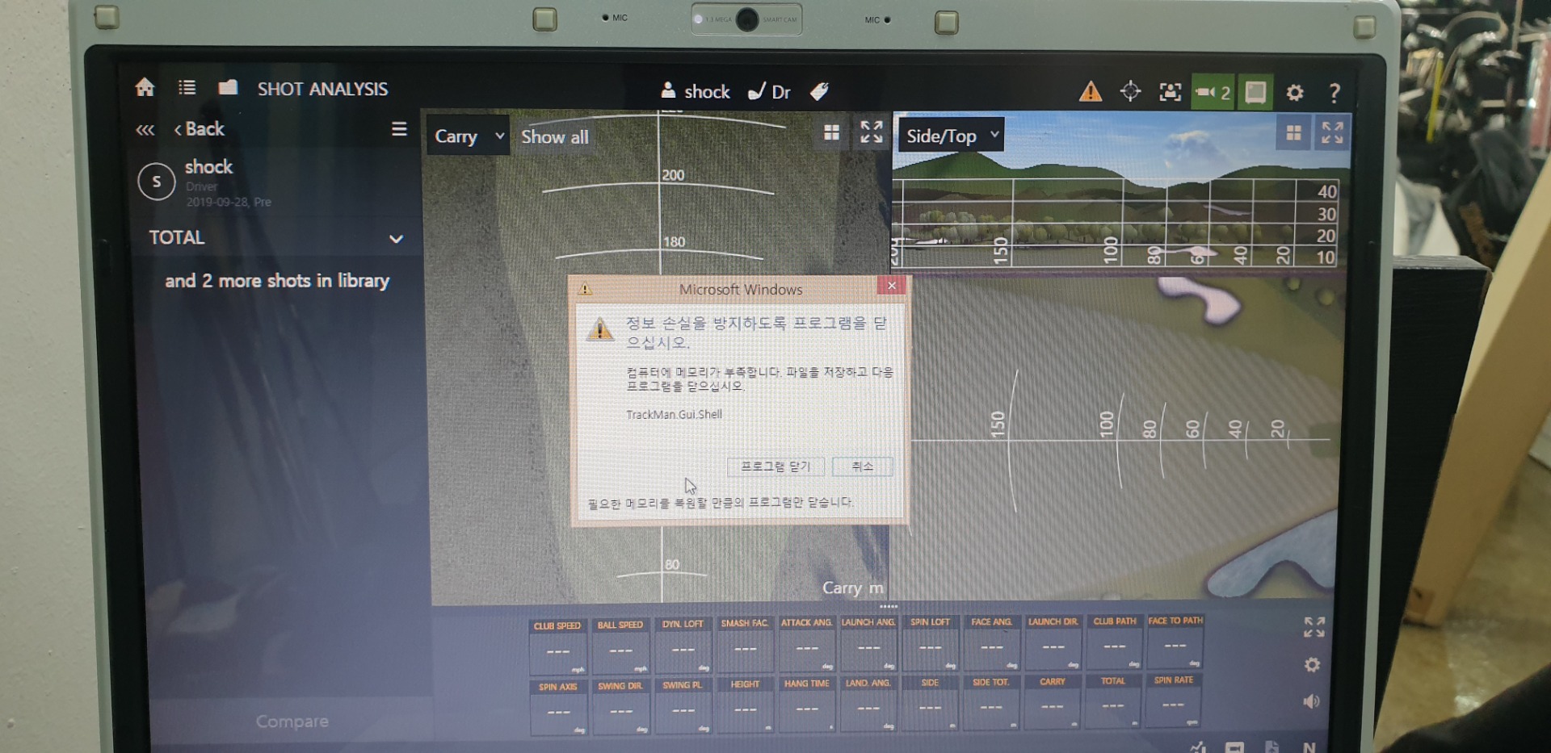Click the tag icon next to Dr
The image size is (1551, 753).
pyautogui.click(x=819, y=91)
